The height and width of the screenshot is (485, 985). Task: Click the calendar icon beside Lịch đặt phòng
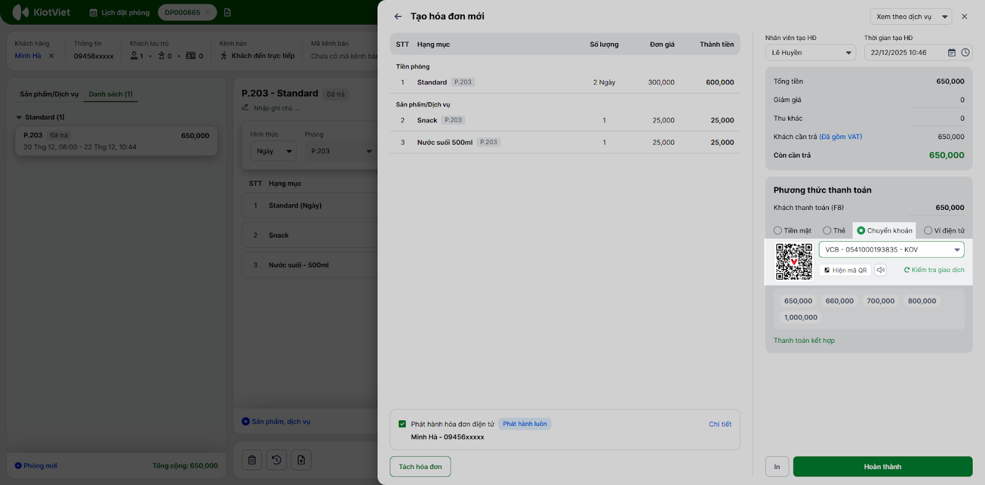click(x=94, y=13)
